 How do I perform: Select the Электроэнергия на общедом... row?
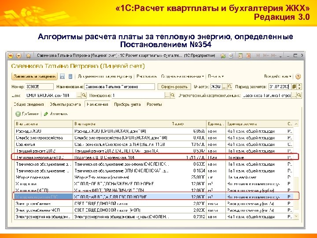coord(155,217)
